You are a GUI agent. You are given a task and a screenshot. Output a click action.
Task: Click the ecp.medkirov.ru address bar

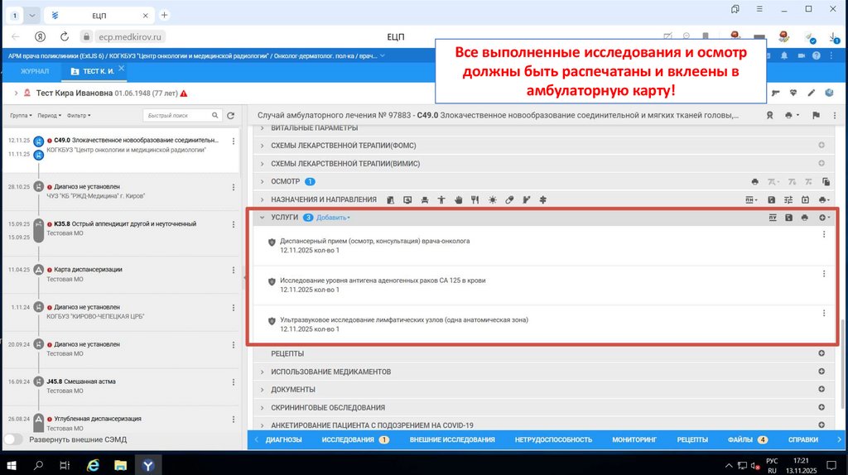pos(130,36)
